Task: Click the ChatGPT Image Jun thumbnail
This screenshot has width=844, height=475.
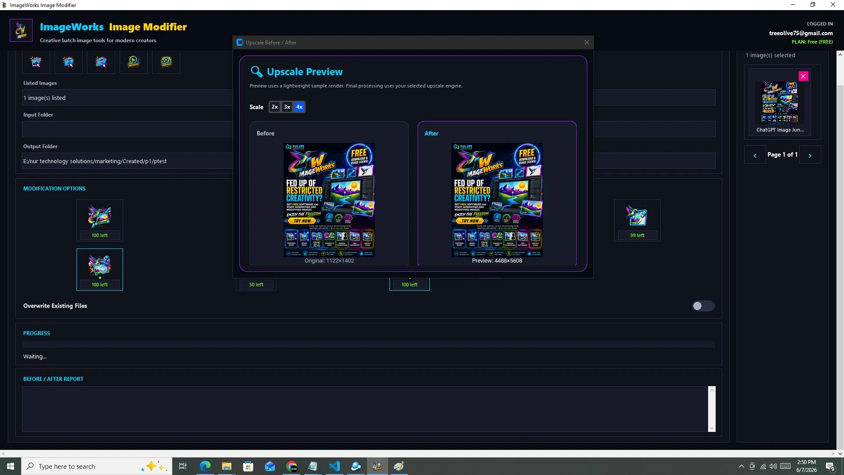Action: pos(780,103)
